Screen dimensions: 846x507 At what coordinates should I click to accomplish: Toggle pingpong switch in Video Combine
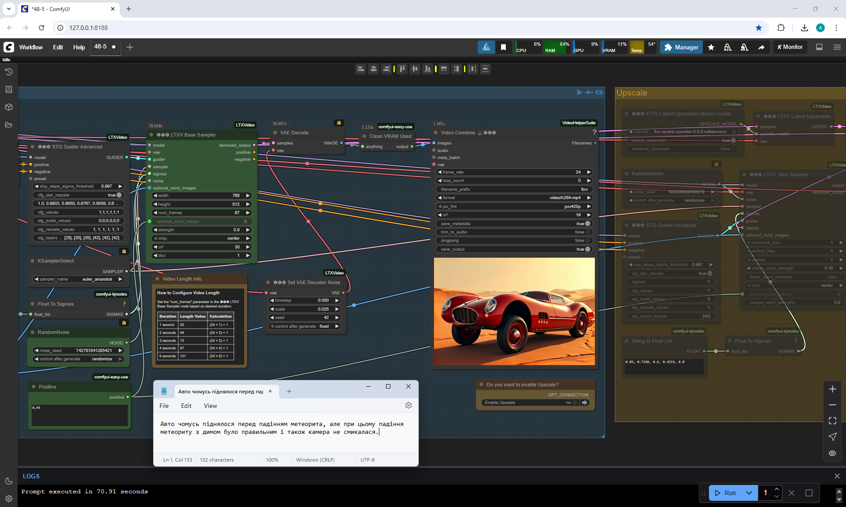[x=587, y=241]
